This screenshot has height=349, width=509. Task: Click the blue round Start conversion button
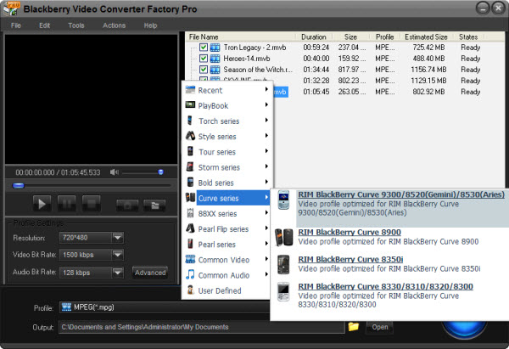(x=464, y=328)
